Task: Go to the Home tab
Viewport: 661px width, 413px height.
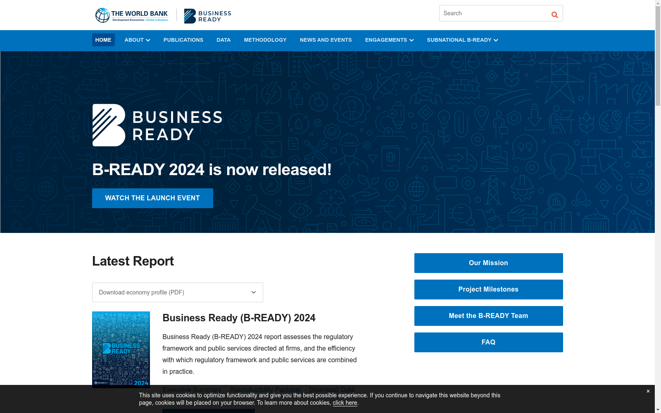Action: coord(103,40)
